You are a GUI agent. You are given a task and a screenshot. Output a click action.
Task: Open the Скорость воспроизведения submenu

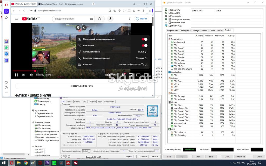tap(112, 58)
